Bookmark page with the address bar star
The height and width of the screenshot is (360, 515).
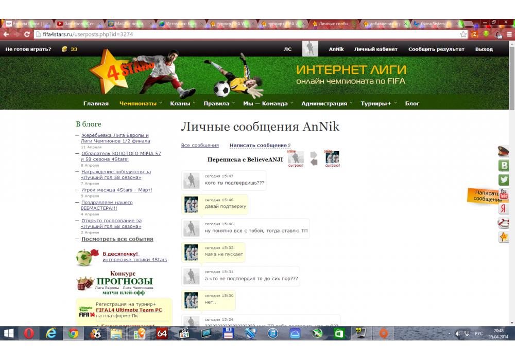coord(463,34)
